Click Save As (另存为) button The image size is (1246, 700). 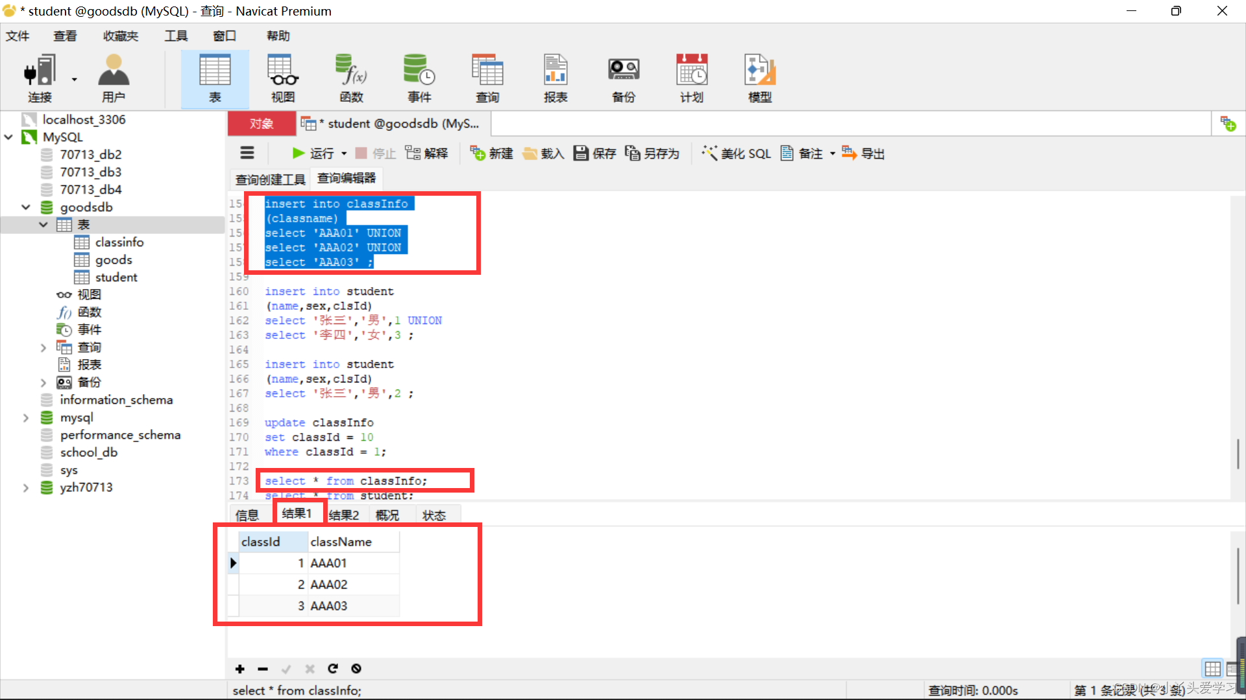(652, 153)
